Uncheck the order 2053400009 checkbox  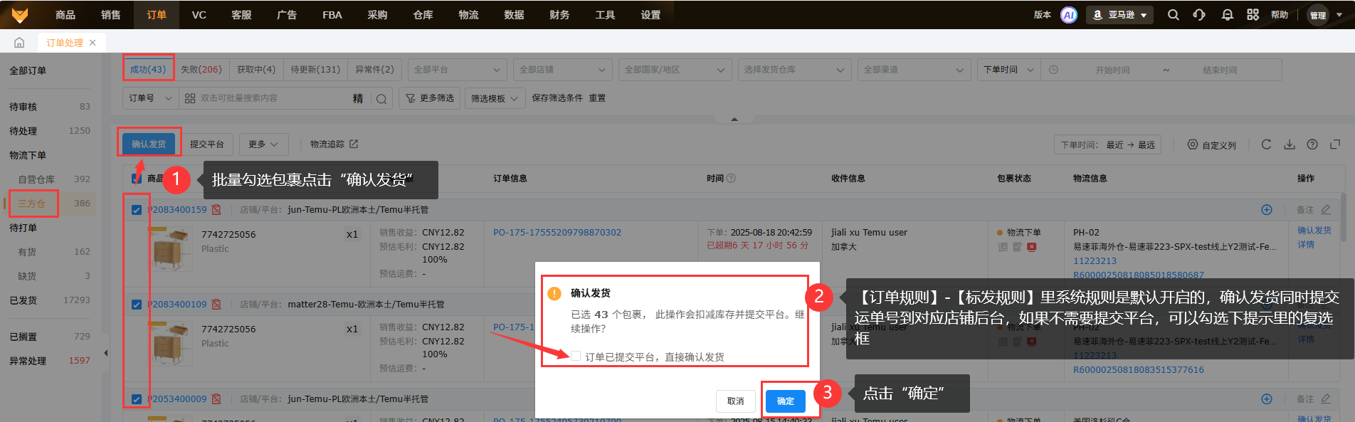(137, 399)
